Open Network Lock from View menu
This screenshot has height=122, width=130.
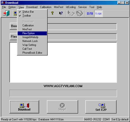[x=32, y=41]
